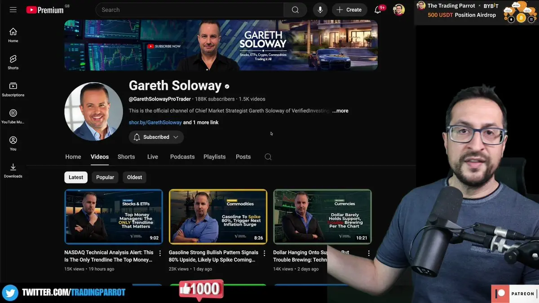Click the YouTube Premium logo

tap(45, 9)
